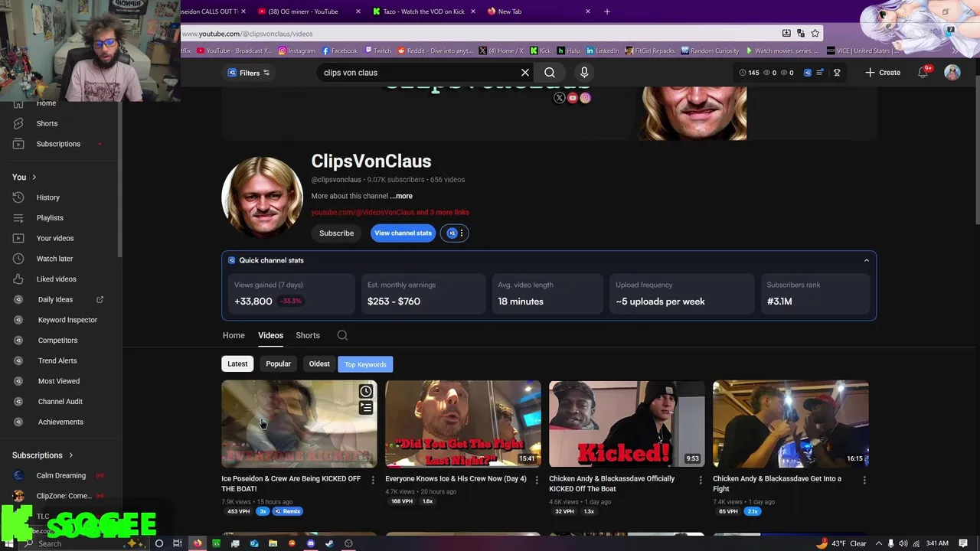The width and height of the screenshot is (980, 551).
Task: Switch to the channel Home tab
Action: (x=234, y=335)
